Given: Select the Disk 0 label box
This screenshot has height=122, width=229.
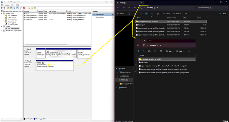Looking at the screenshot, I should (30, 53).
